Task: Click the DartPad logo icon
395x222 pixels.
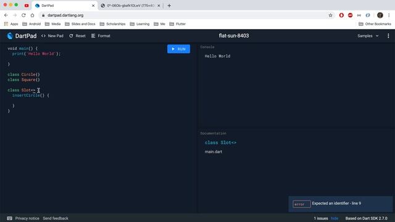Action: coord(10,36)
